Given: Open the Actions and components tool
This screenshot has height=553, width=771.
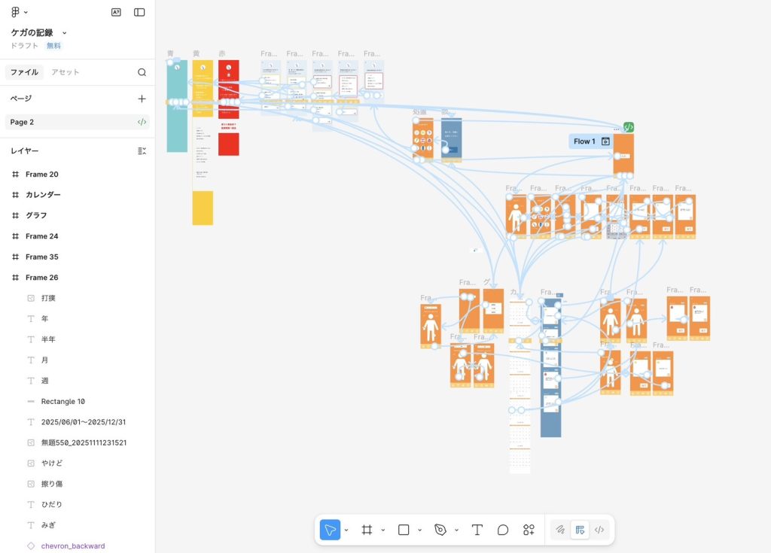Looking at the screenshot, I should click(529, 530).
